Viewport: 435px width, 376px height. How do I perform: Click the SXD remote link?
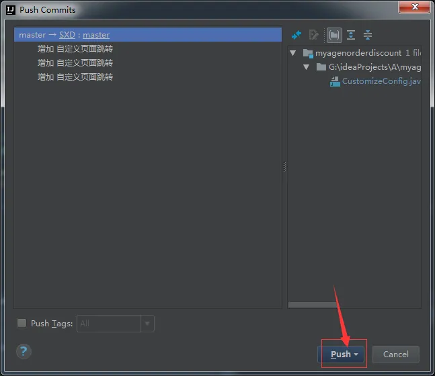(x=67, y=35)
